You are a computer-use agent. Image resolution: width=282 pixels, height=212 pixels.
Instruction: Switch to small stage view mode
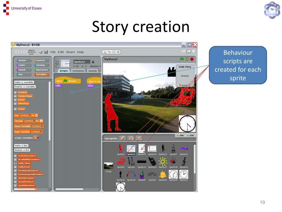click(183, 51)
